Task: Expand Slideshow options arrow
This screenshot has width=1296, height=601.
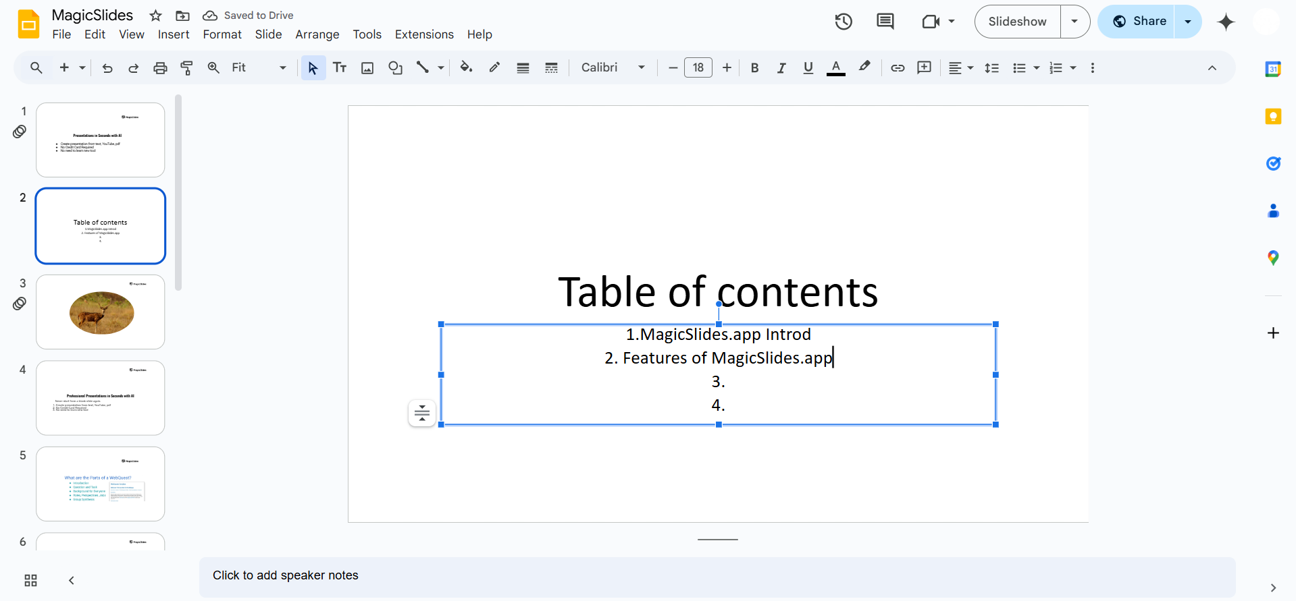Action: [1074, 22]
